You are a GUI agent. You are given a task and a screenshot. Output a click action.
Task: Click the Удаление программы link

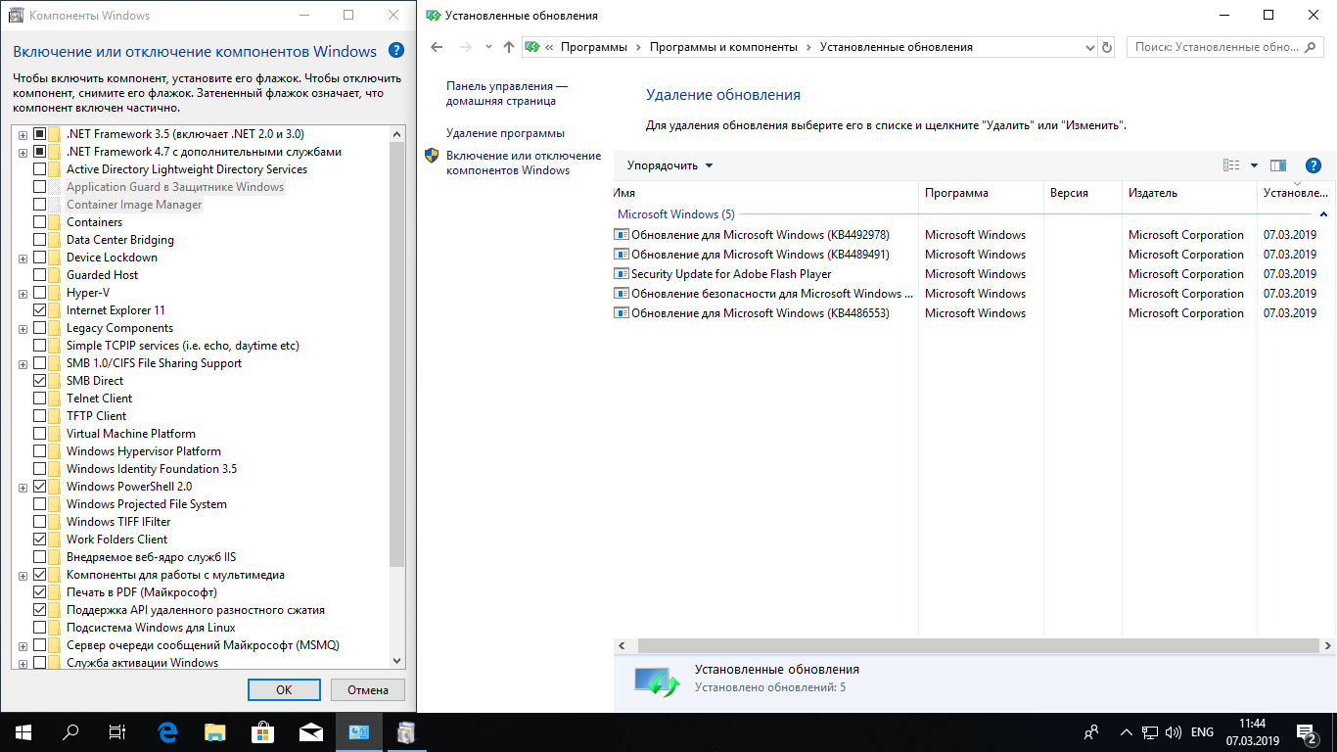pos(505,133)
